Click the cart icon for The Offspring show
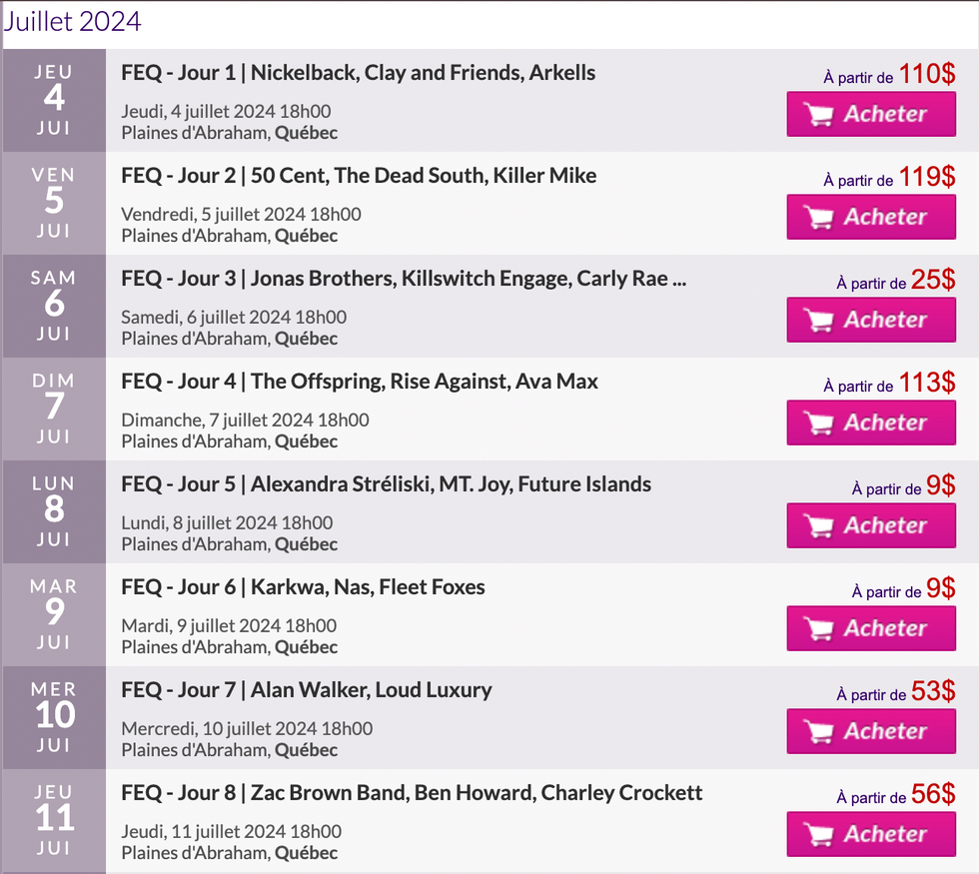Image resolution: width=979 pixels, height=874 pixels. click(x=821, y=423)
